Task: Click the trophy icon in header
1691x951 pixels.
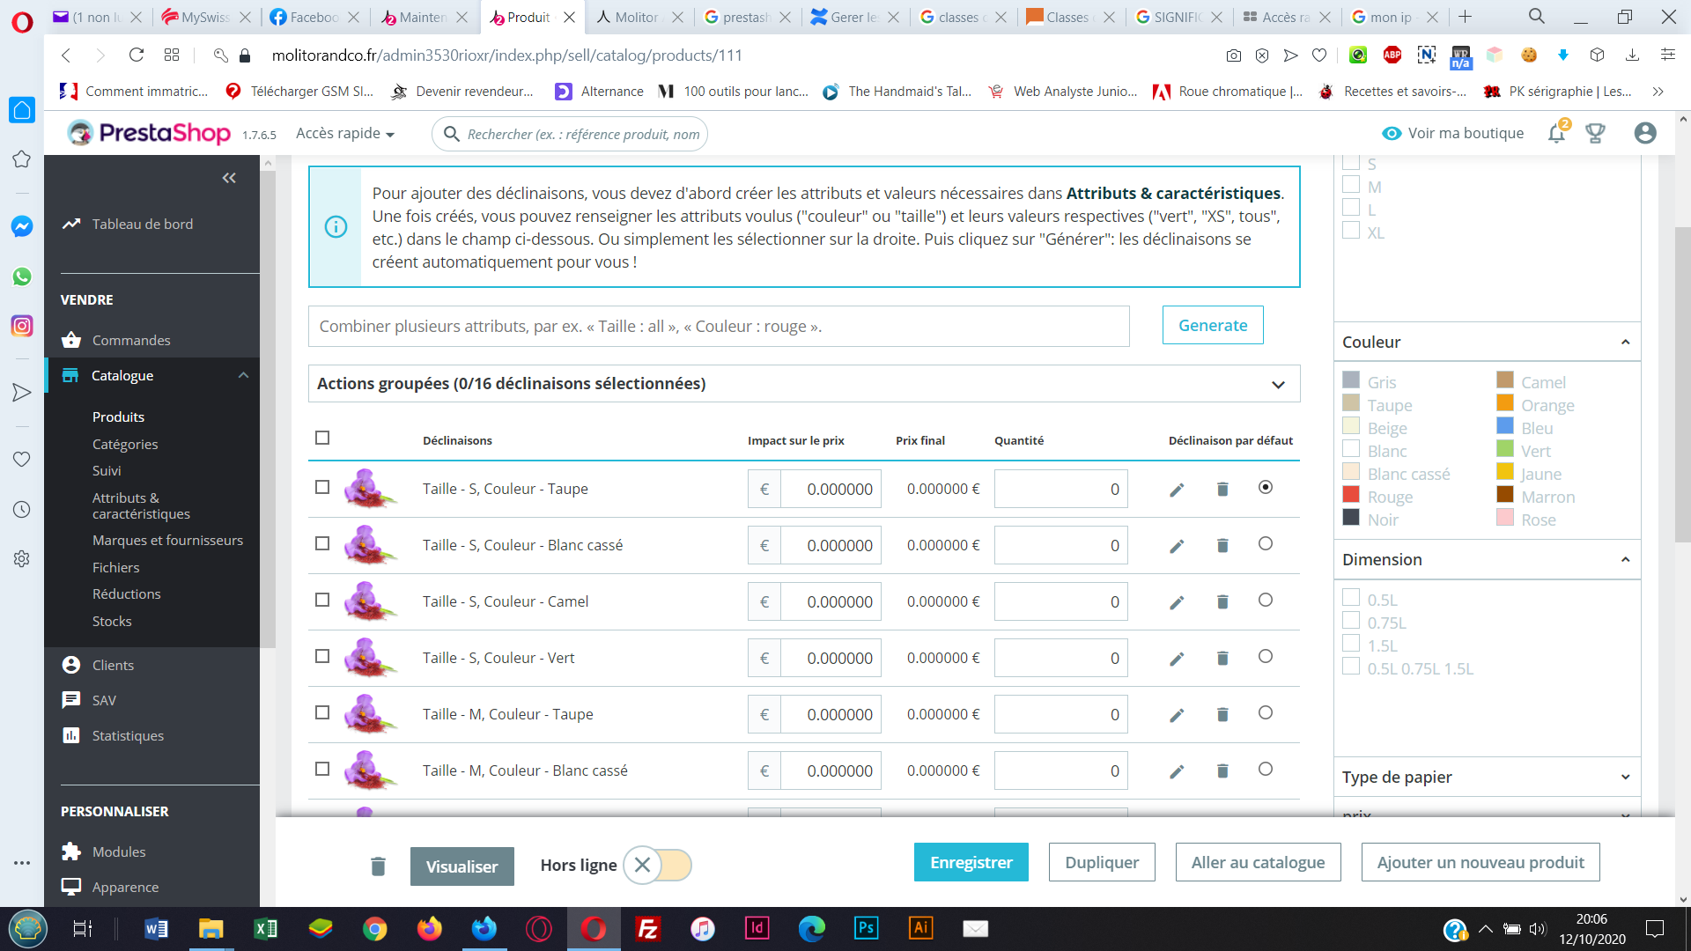Action: coord(1595,133)
